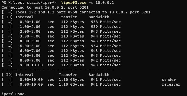Image resolution: width=187 pixels, height=96 pixels.
Task: Click the iperf3.exe command text
Action: coord(73,3)
